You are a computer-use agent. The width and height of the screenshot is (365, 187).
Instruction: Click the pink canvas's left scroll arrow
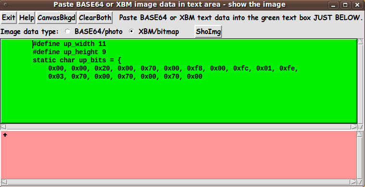coord(3,182)
